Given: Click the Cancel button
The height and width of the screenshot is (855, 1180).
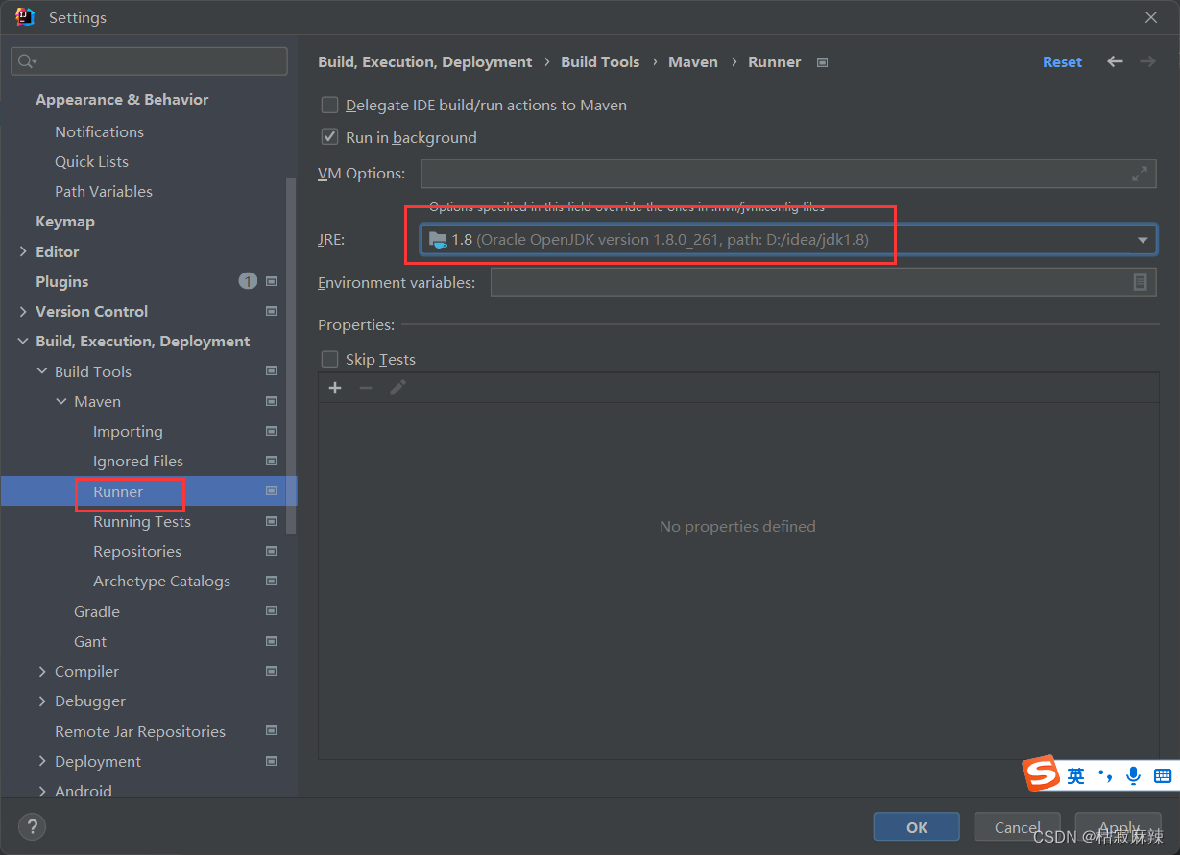Looking at the screenshot, I should tap(1018, 827).
